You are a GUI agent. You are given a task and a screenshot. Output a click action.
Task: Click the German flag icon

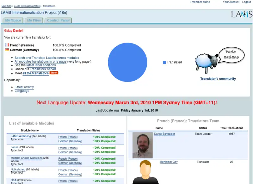point(7,50)
